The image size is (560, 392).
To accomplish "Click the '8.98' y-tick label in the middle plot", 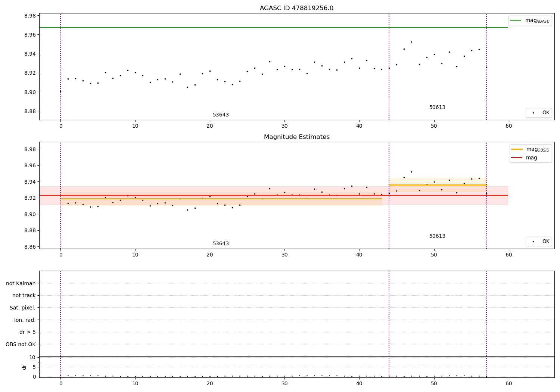I will [x=30, y=149].
